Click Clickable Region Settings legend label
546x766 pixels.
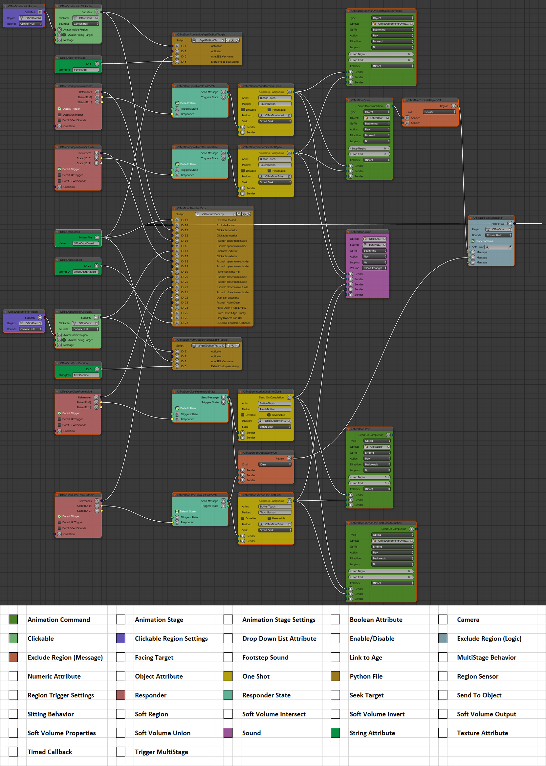click(171, 639)
